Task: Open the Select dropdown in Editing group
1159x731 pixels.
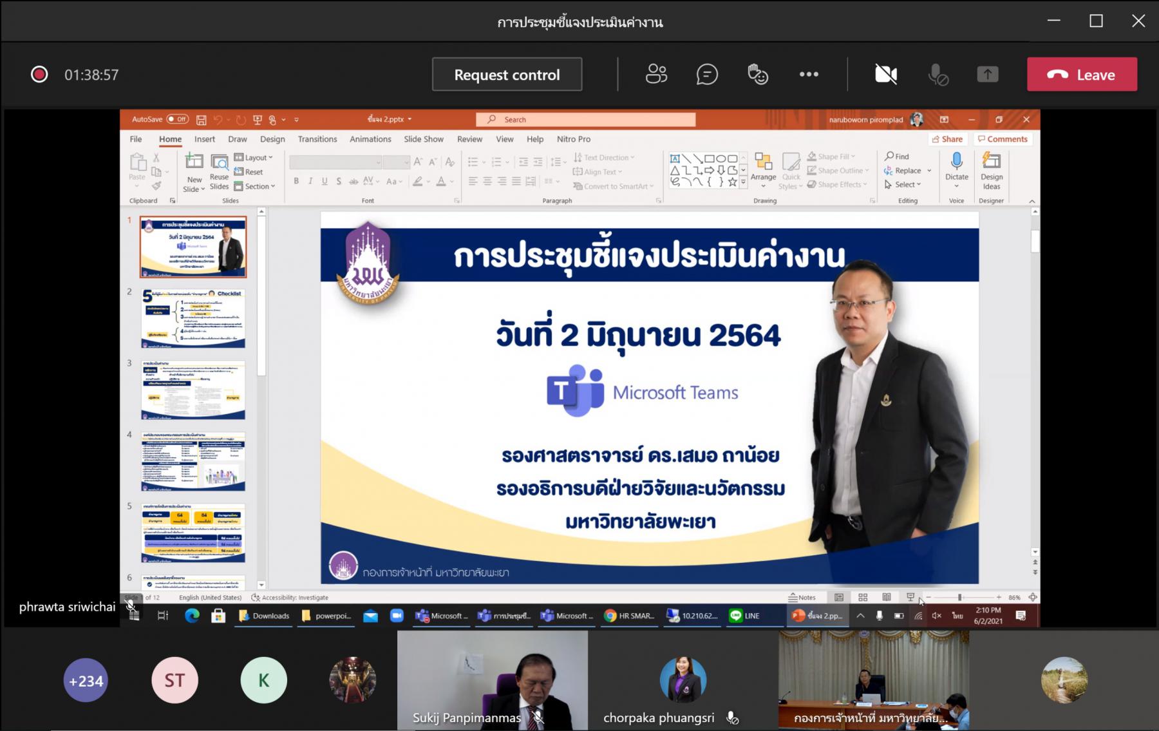Action: click(x=903, y=185)
